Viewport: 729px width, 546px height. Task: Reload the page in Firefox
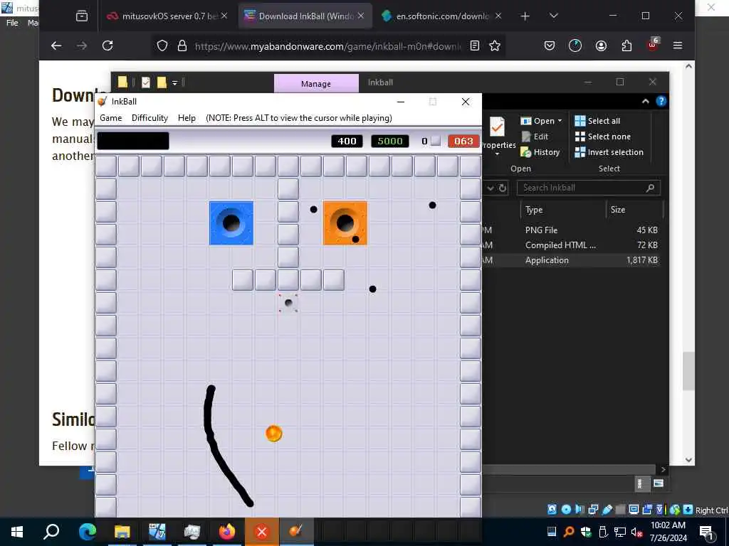coord(107,45)
